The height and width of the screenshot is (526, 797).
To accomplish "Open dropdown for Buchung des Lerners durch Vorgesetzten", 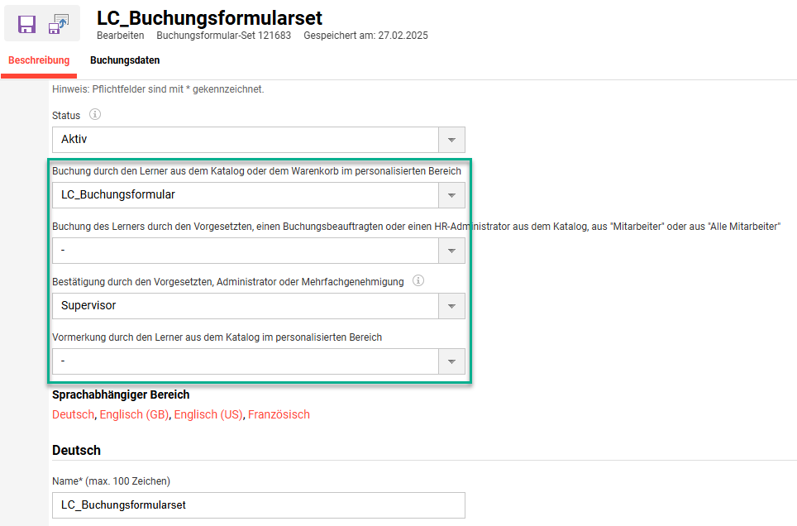I will coord(451,251).
